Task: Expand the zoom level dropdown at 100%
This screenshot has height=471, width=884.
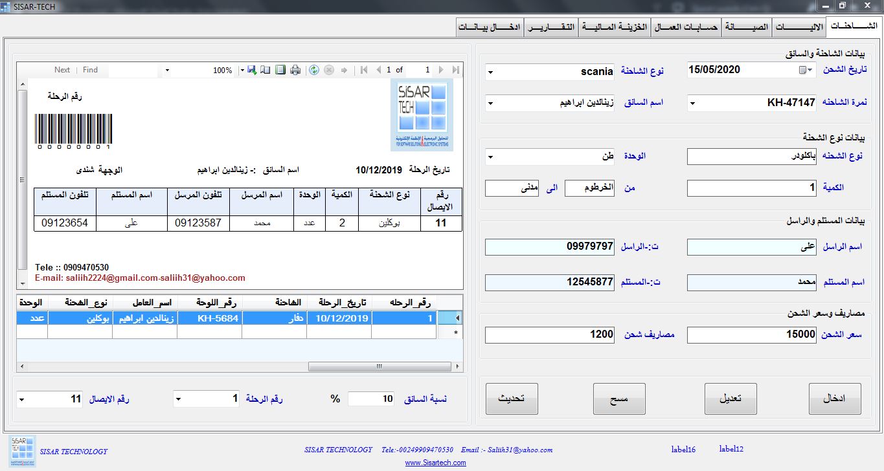Action: click(x=242, y=70)
